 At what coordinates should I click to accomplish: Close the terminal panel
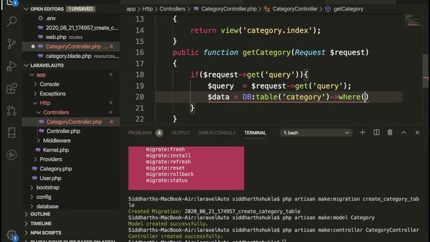point(417,132)
